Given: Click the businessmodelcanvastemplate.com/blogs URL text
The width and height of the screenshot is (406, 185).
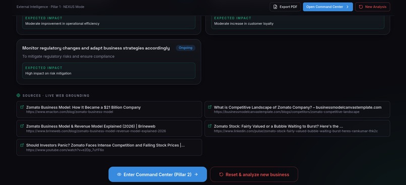Looking at the screenshot, I should [x=287, y=112].
